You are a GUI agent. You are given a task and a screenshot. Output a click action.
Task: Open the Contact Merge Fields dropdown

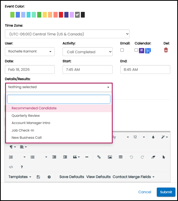coord(133,177)
